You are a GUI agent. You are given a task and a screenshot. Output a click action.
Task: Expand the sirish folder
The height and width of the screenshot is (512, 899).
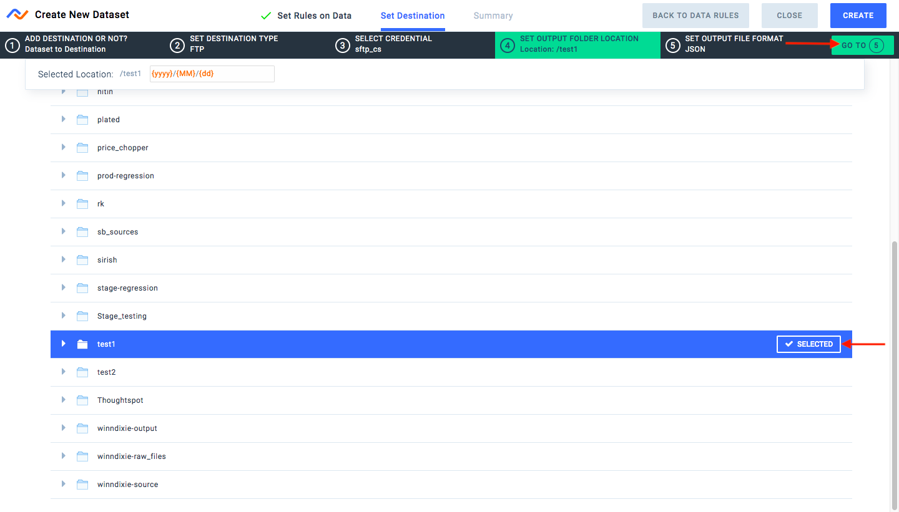pyautogui.click(x=63, y=259)
